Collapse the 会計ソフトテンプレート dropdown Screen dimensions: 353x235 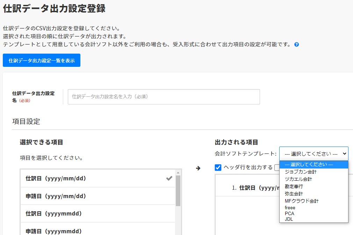tap(314, 154)
